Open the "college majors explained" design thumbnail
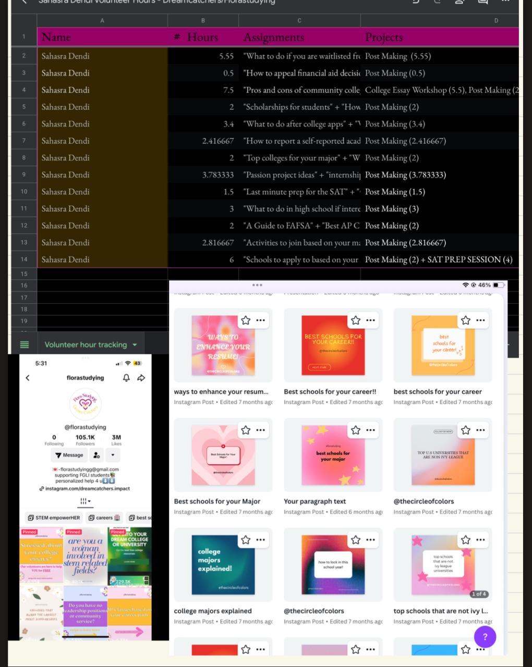Screen dimensions: 532x667 [x=223, y=565]
